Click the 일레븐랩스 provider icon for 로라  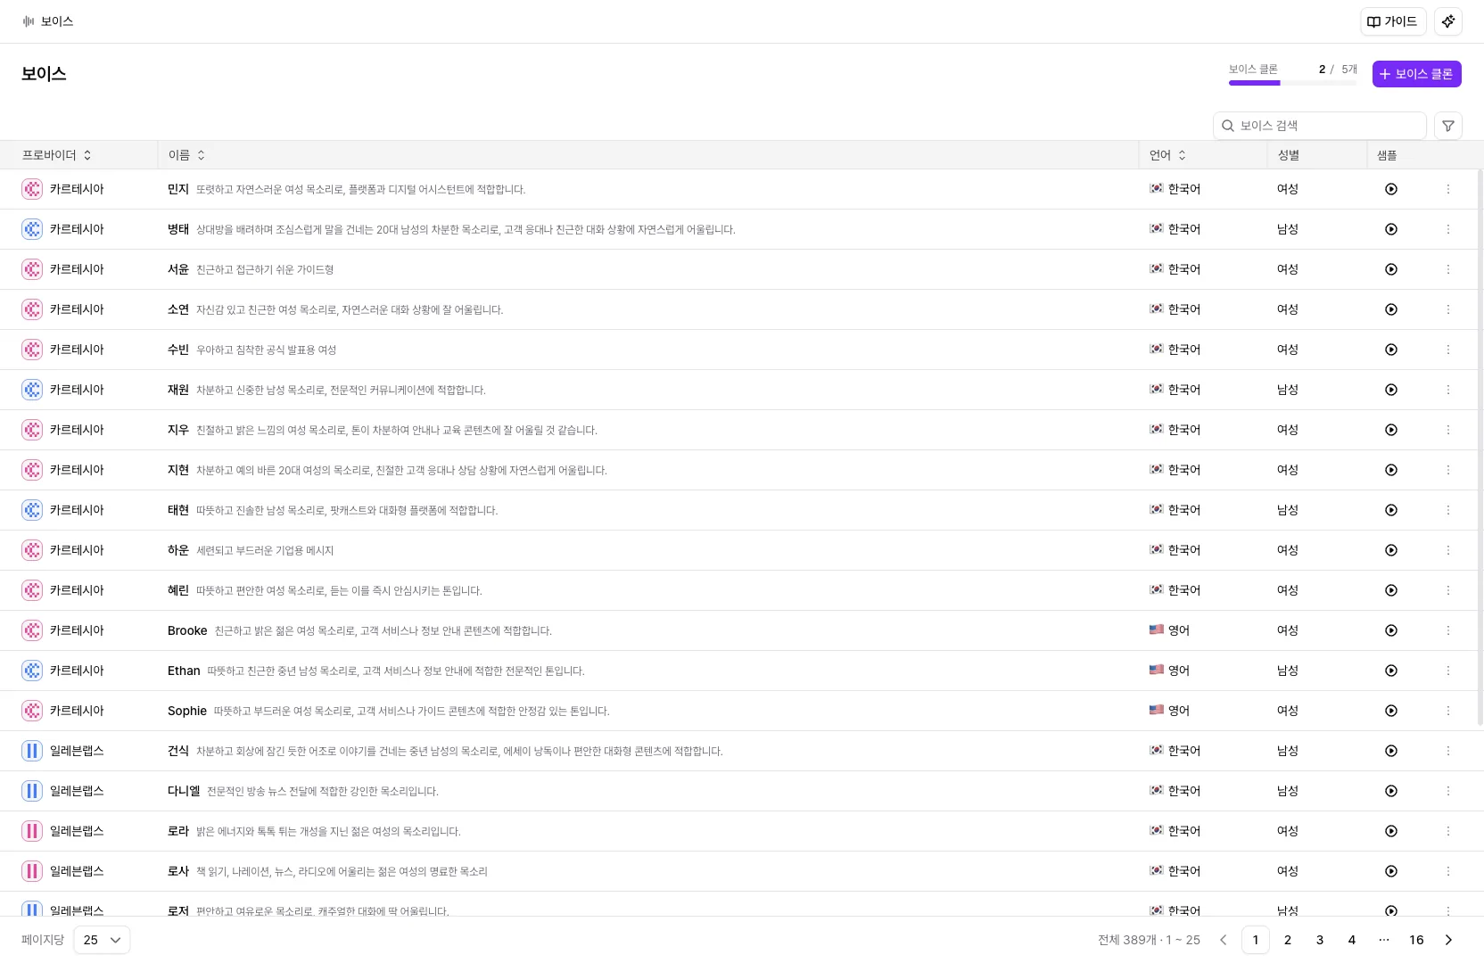(x=32, y=831)
